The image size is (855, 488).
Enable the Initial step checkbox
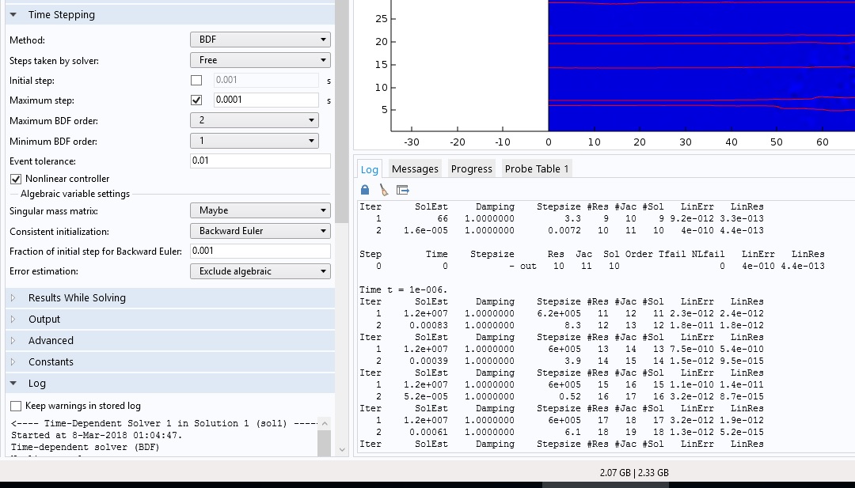(196, 80)
